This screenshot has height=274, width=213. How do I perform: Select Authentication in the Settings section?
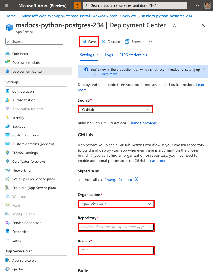[x=24, y=100]
